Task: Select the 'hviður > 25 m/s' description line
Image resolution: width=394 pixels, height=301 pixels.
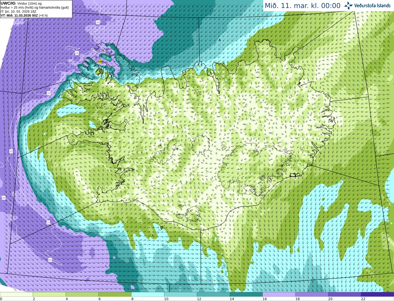Action: [35, 7]
